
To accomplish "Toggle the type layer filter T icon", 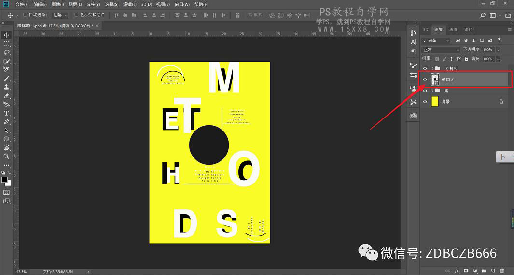I will click(473, 40).
